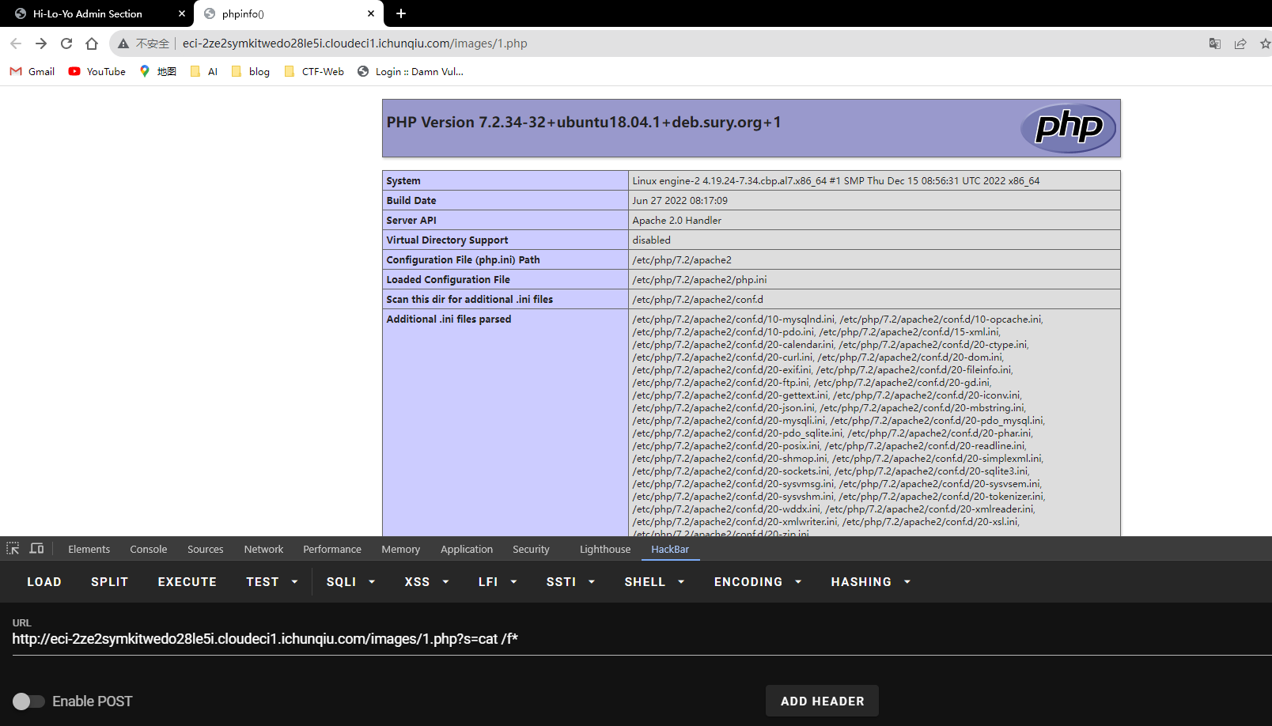Image resolution: width=1272 pixels, height=726 pixels.
Task: Focus the HackBar URL input field
Action: pos(642,639)
